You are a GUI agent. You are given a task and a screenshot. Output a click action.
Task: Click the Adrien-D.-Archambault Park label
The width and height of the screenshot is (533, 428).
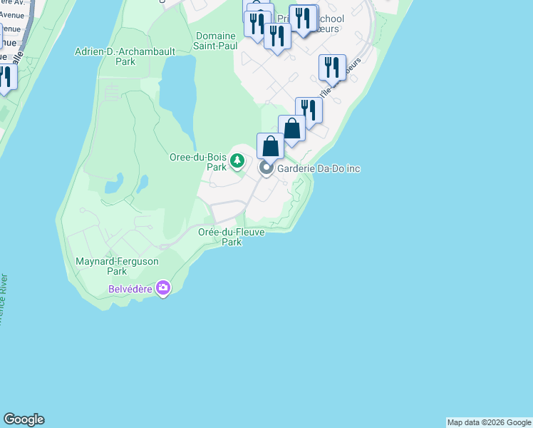click(x=125, y=56)
